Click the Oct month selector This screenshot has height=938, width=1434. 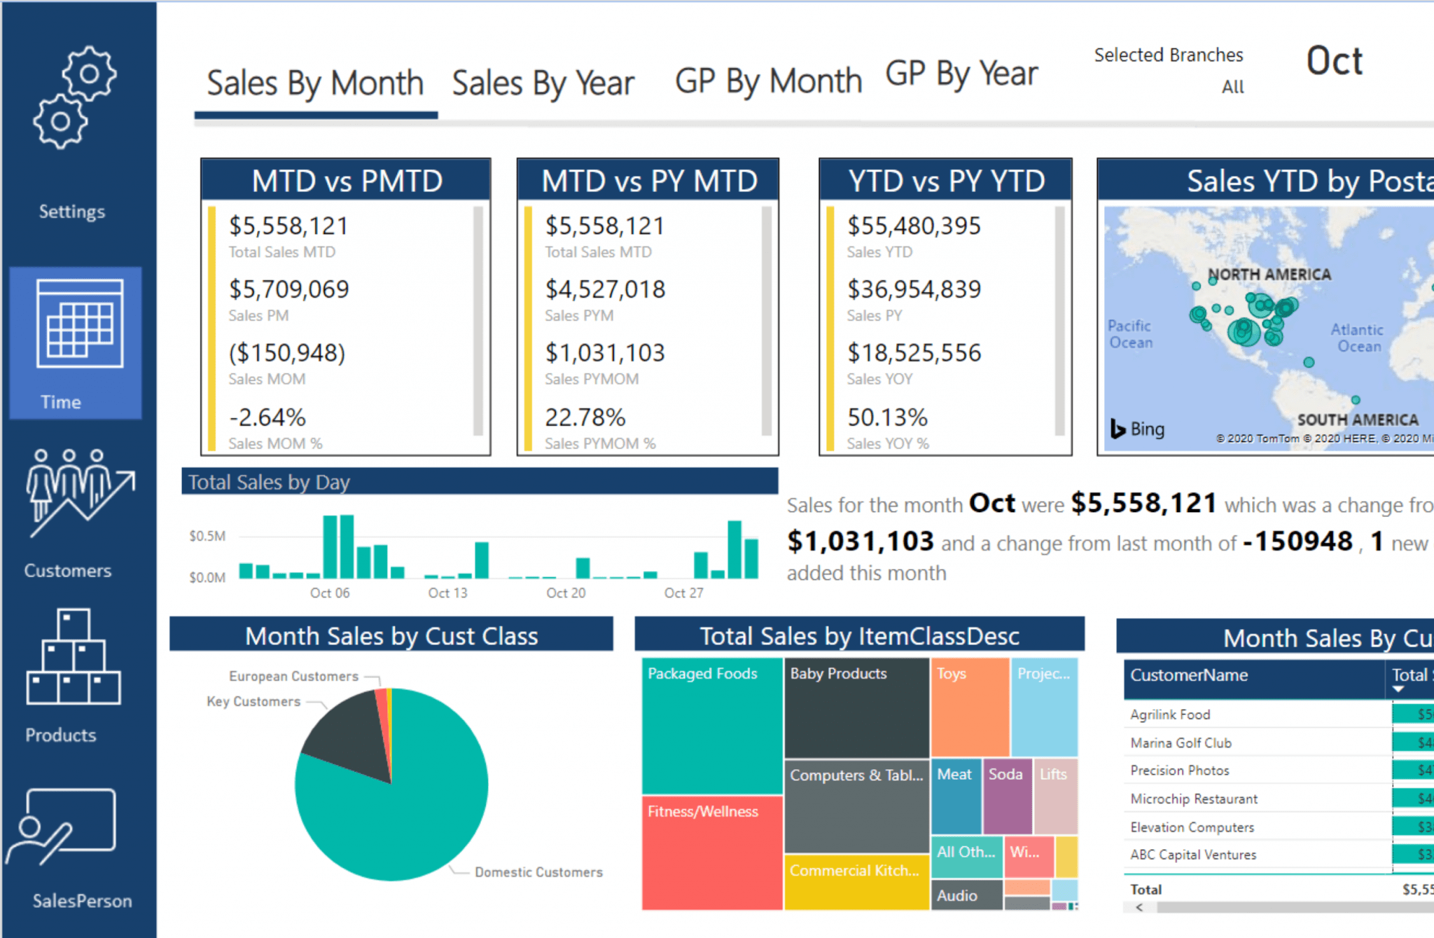click(x=1334, y=62)
